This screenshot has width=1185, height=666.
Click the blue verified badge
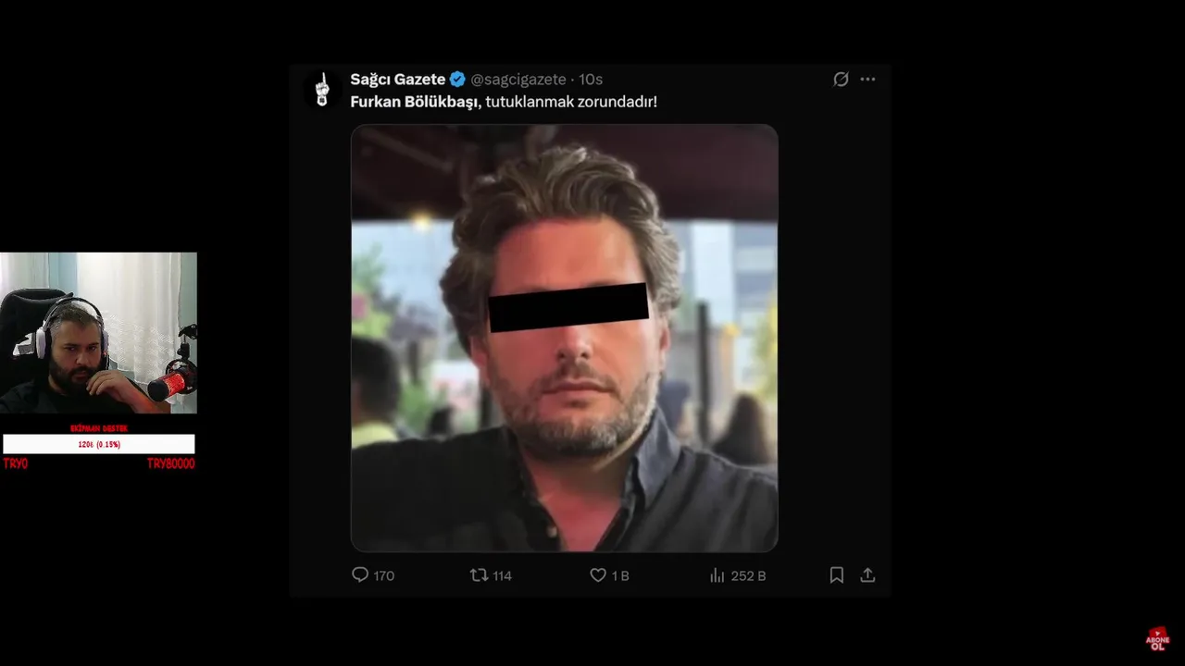point(457,80)
